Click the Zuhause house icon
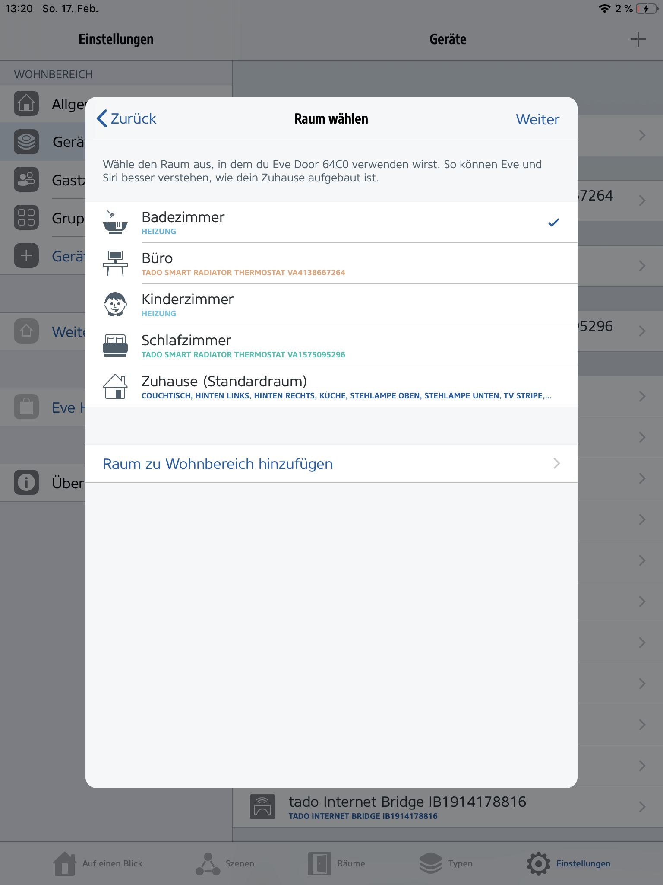663x885 pixels. [x=115, y=386]
